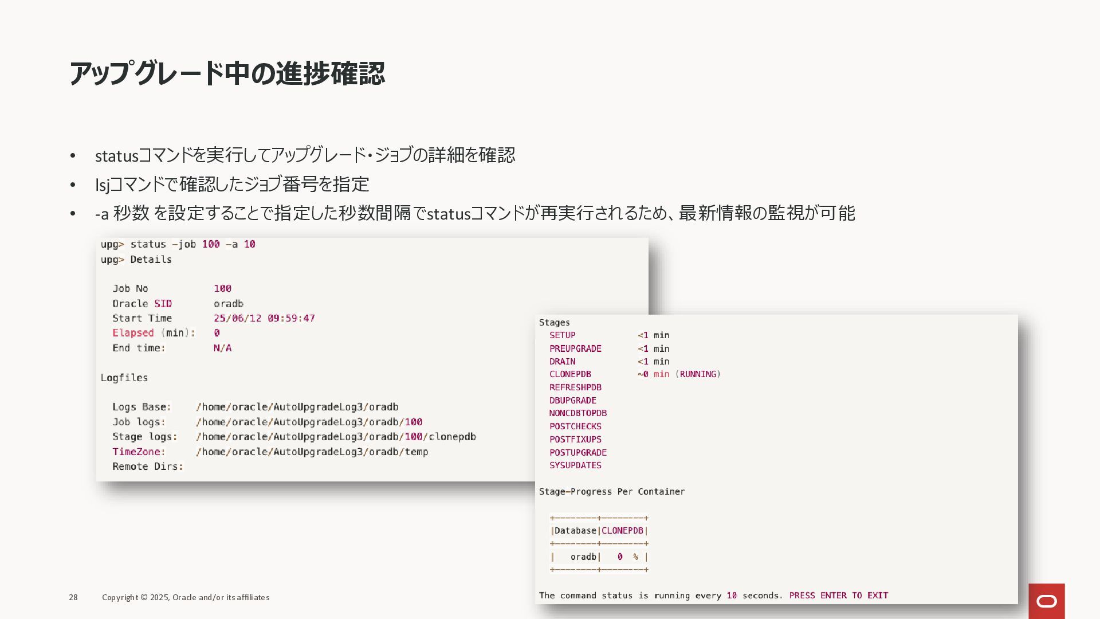Click the slide title アップグレード中の進捗確認

pyautogui.click(x=227, y=73)
